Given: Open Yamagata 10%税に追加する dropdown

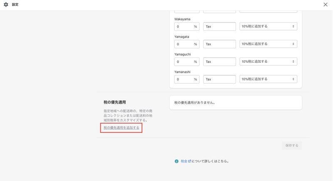Looking at the screenshot, I should click(268, 44).
